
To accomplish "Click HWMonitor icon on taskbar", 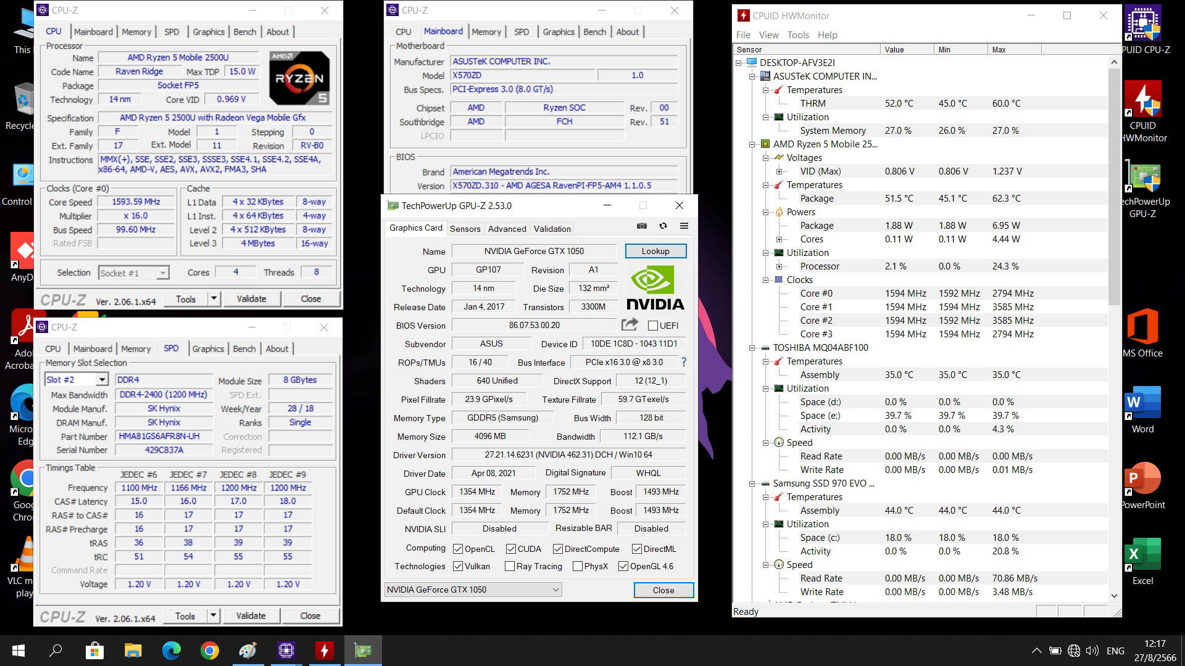I will pyautogui.click(x=324, y=651).
